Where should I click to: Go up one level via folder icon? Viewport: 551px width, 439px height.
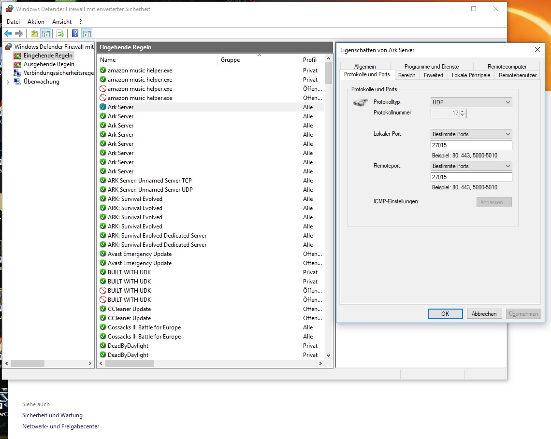pyautogui.click(x=34, y=34)
